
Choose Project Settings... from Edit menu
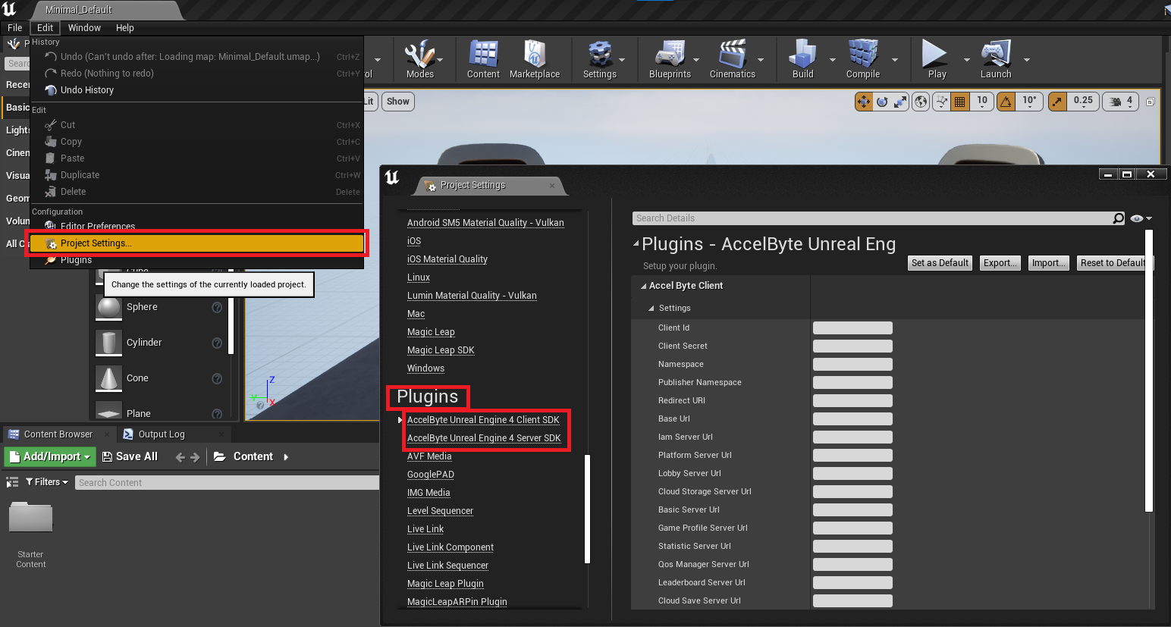[x=197, y=243]
